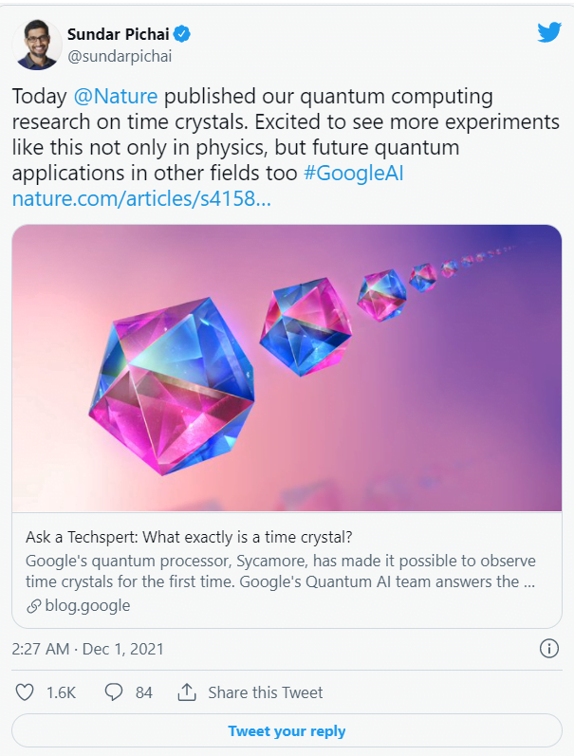Click the heart like icon
Screen dimensions: 574x756
point(25,692)
